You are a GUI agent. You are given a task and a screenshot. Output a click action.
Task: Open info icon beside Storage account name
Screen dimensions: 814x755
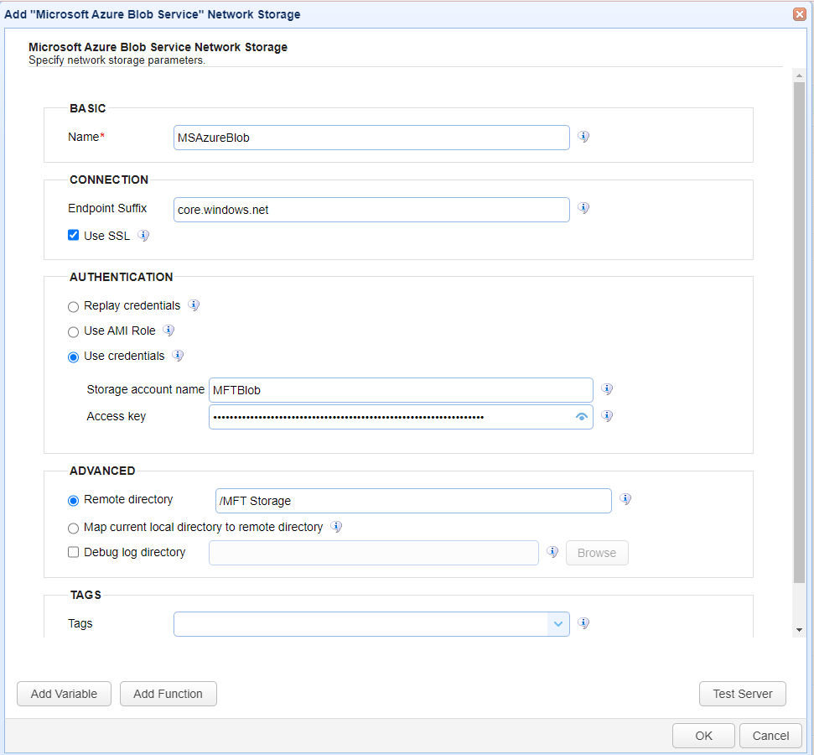[607, 389]
